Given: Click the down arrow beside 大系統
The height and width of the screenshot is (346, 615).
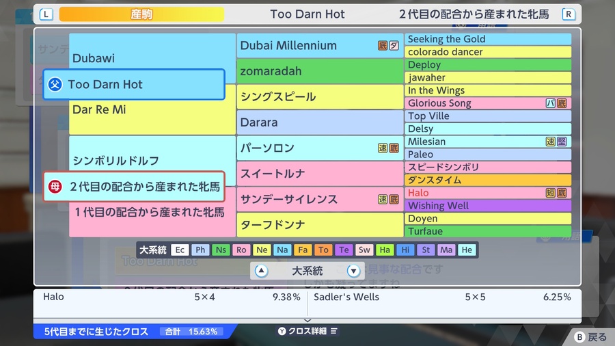Looking at the screenshot, I should pyautogui.click(x=353, y=271).
